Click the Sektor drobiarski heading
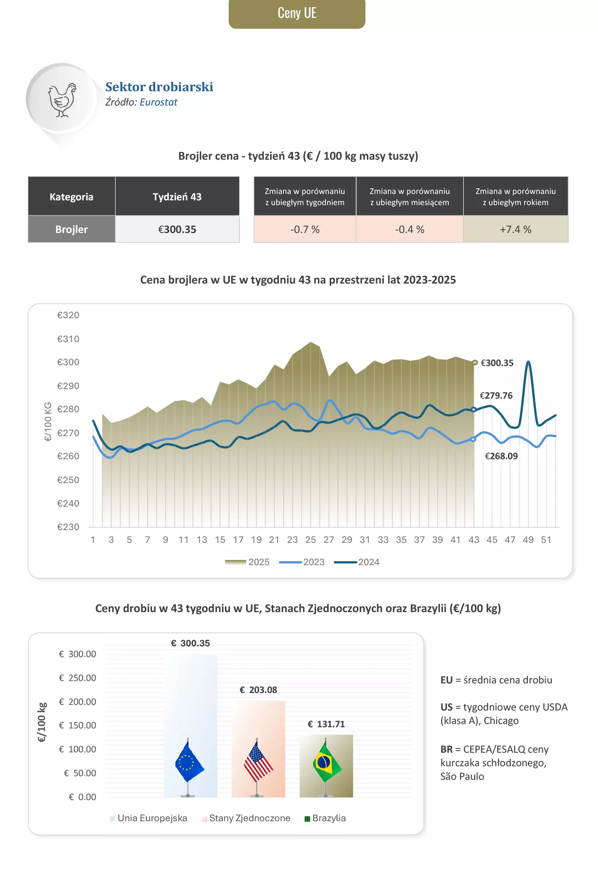The width and height of the screenshot is (598, 869). (x=159, y=87)
